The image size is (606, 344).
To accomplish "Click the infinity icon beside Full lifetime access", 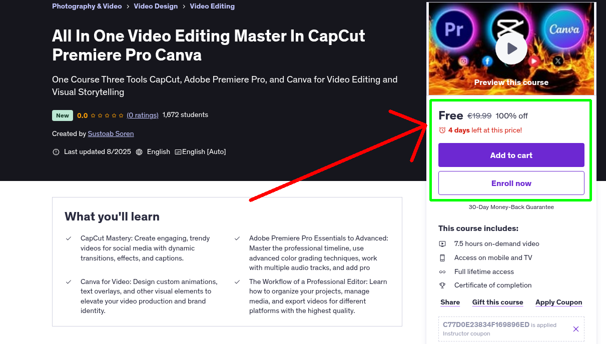I will tap(442, 272).
